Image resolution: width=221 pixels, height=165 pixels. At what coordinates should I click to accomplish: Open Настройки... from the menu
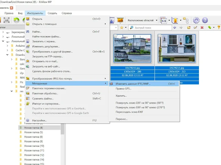[x=67, y=120]
